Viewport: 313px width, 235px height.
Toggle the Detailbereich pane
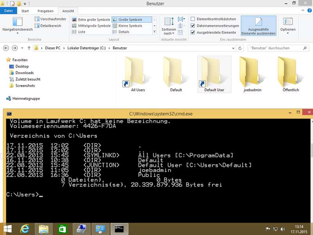37,26
